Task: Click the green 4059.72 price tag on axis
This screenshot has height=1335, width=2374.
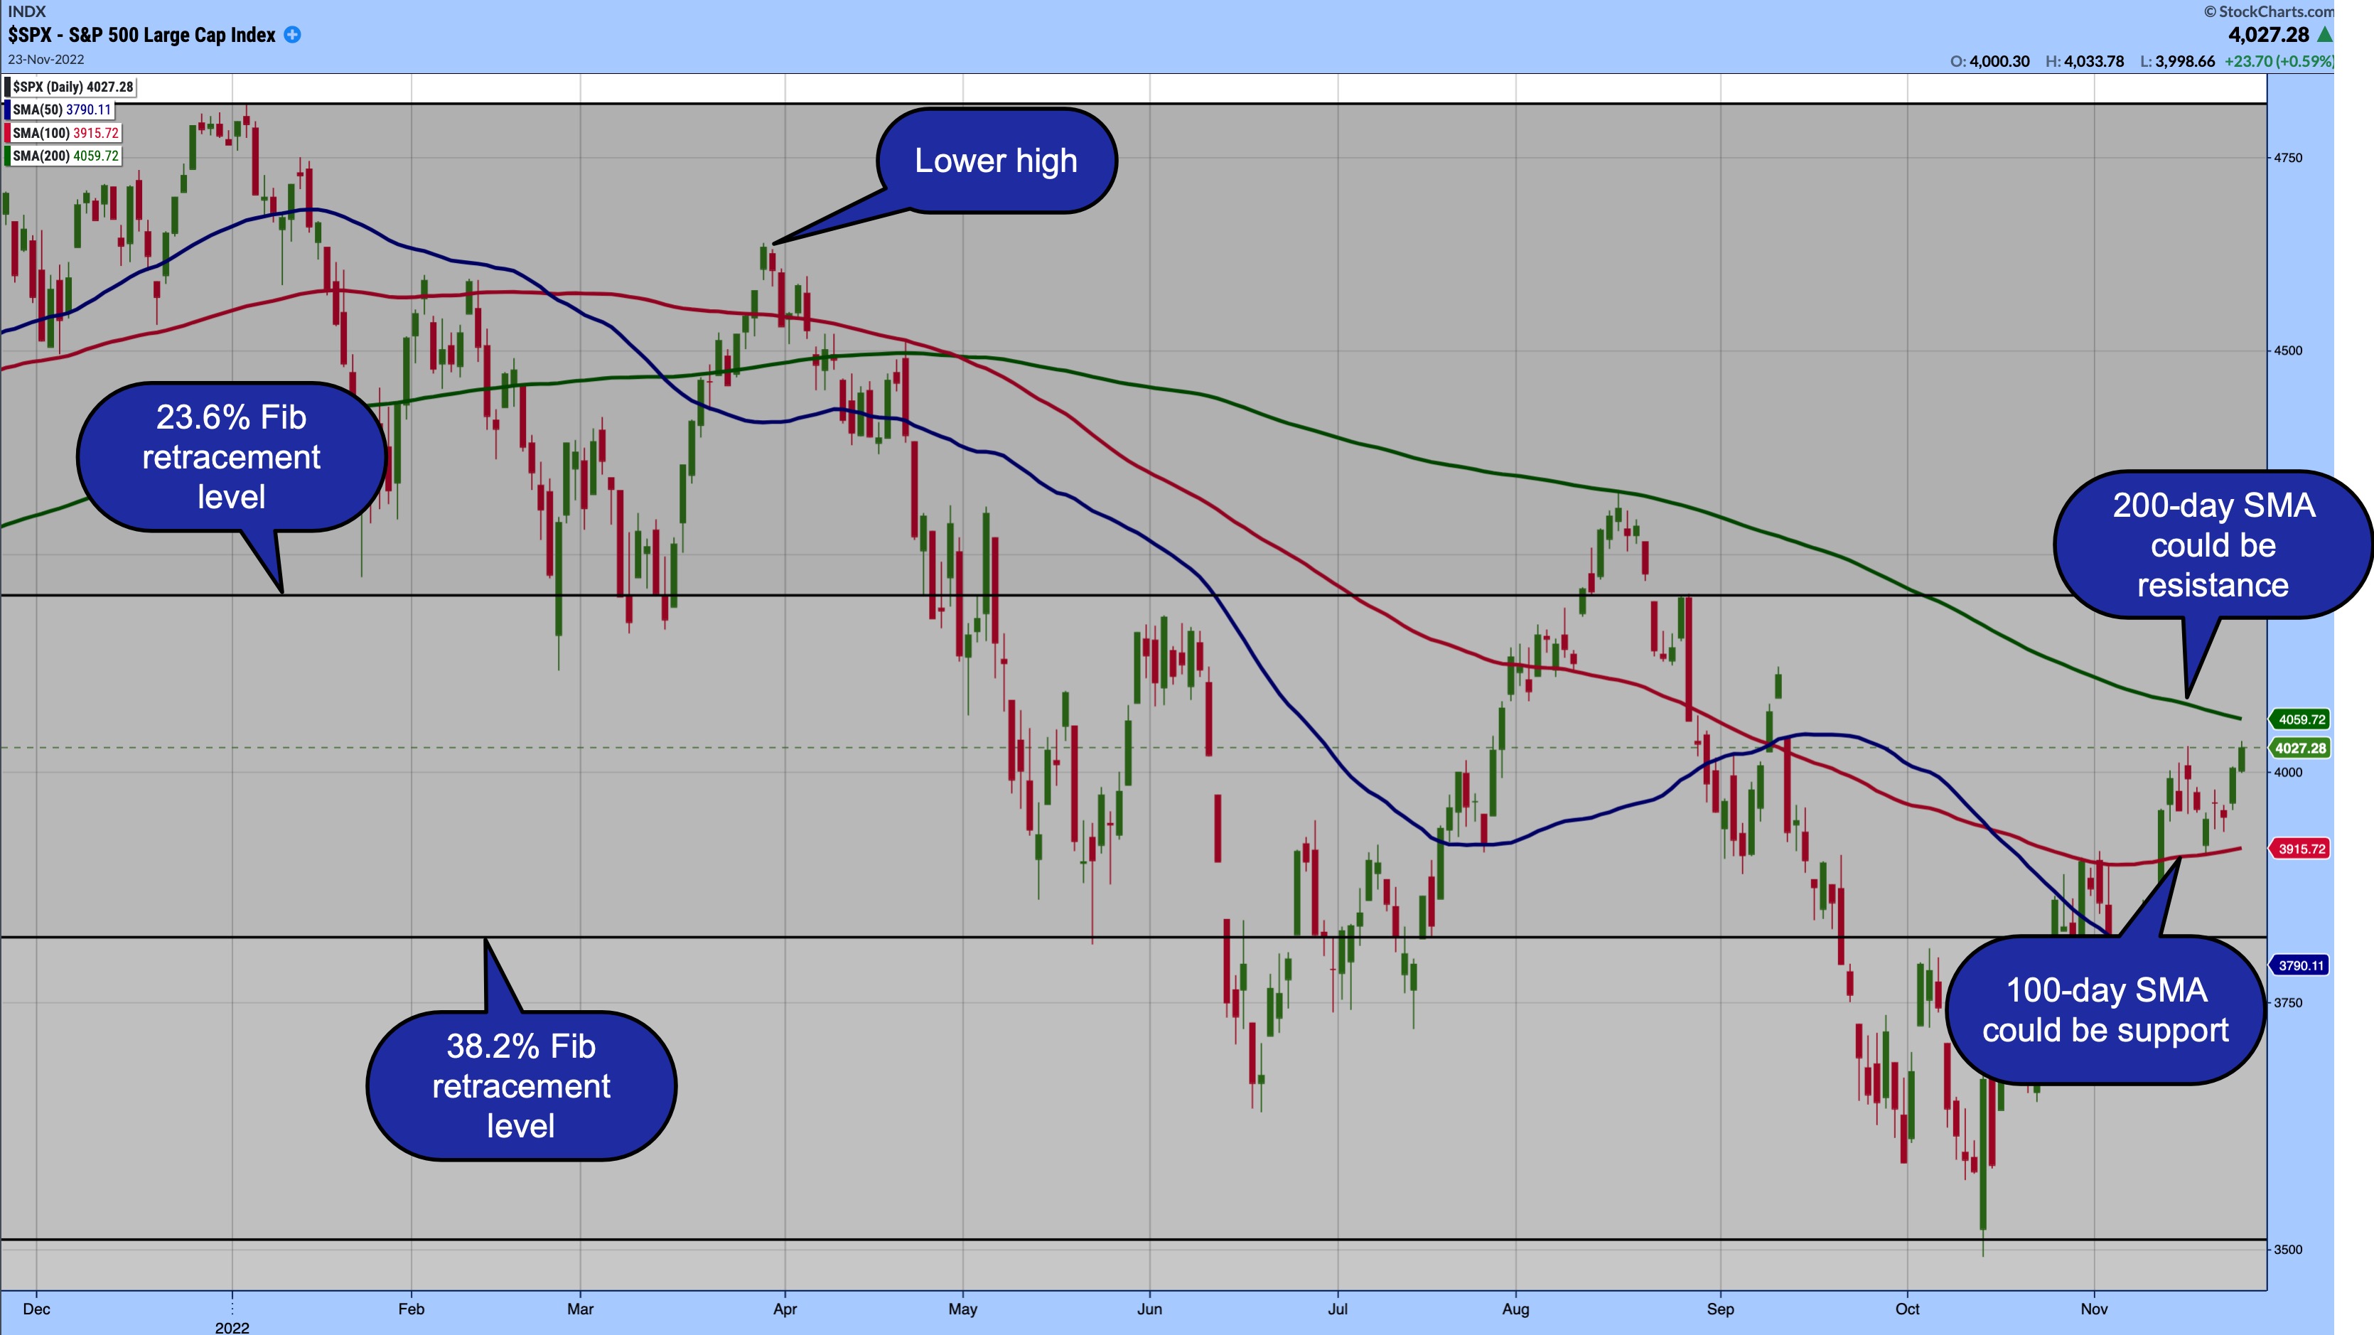Action: (x=2300, y=719)
